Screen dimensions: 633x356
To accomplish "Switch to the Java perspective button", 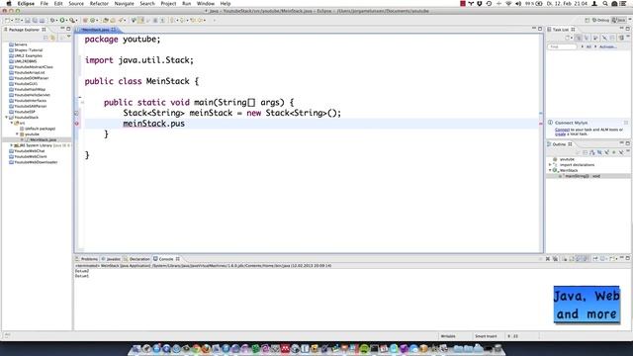I will [x=619, y=20].
